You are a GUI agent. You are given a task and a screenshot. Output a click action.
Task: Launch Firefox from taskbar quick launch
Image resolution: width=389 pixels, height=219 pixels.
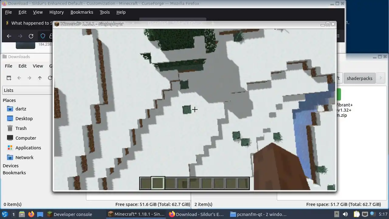pyautogui.click(x=31, y=214)
